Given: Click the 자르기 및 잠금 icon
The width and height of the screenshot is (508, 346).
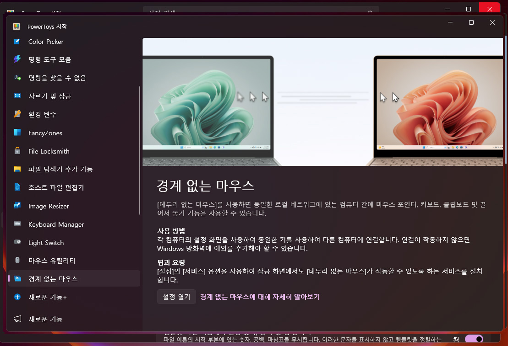Looking at the screenshot, I should 17,96.
